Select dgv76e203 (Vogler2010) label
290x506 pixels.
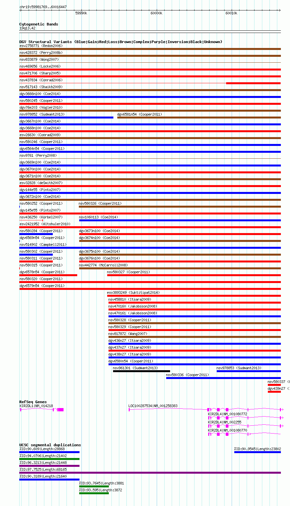[41, 107]
